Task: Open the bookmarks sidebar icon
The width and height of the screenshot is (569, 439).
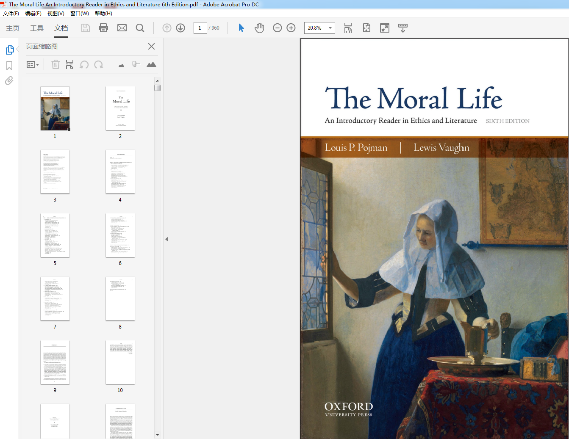Action: coord(9,66)
